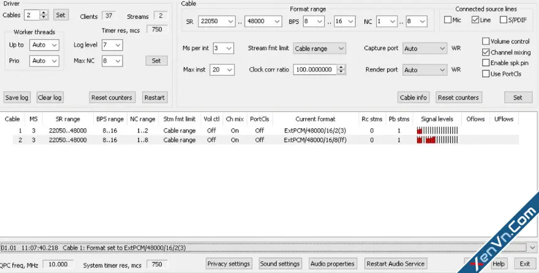Open the Max NC dropdown
The image size is (539, 273).
(112, 61)
